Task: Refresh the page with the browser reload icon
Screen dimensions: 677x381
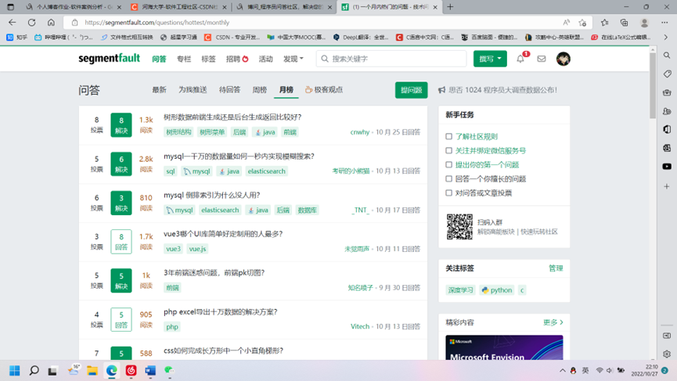Action: click(32, 23)
